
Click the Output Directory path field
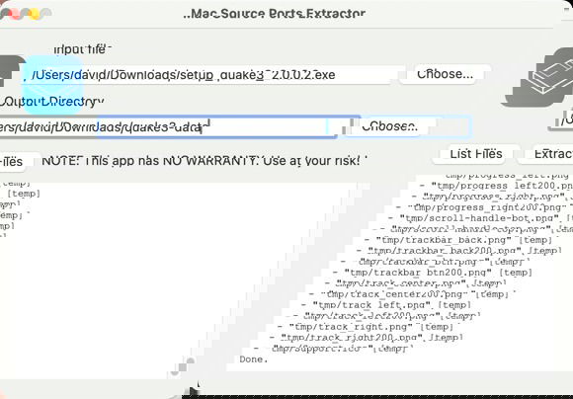coord(168,126)
